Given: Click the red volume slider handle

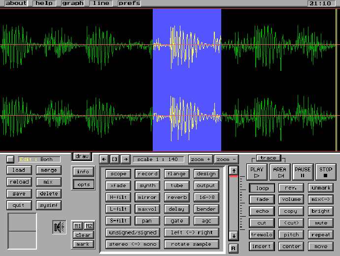Looking at the screenshot, I should coord(234,176).
